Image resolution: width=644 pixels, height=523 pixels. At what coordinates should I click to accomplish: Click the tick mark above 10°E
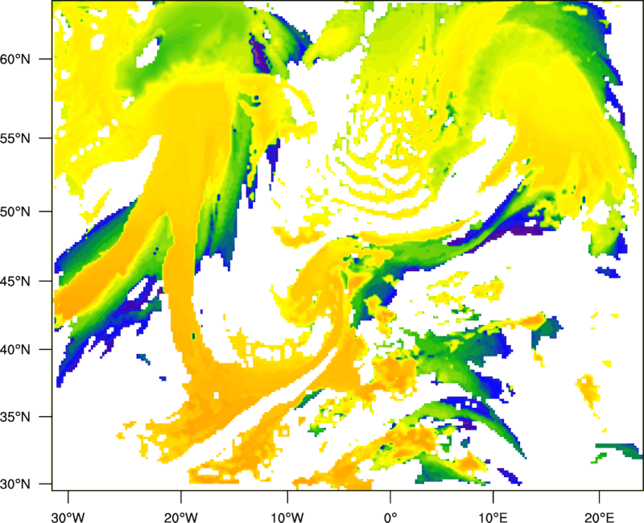[x=493, y=496]
